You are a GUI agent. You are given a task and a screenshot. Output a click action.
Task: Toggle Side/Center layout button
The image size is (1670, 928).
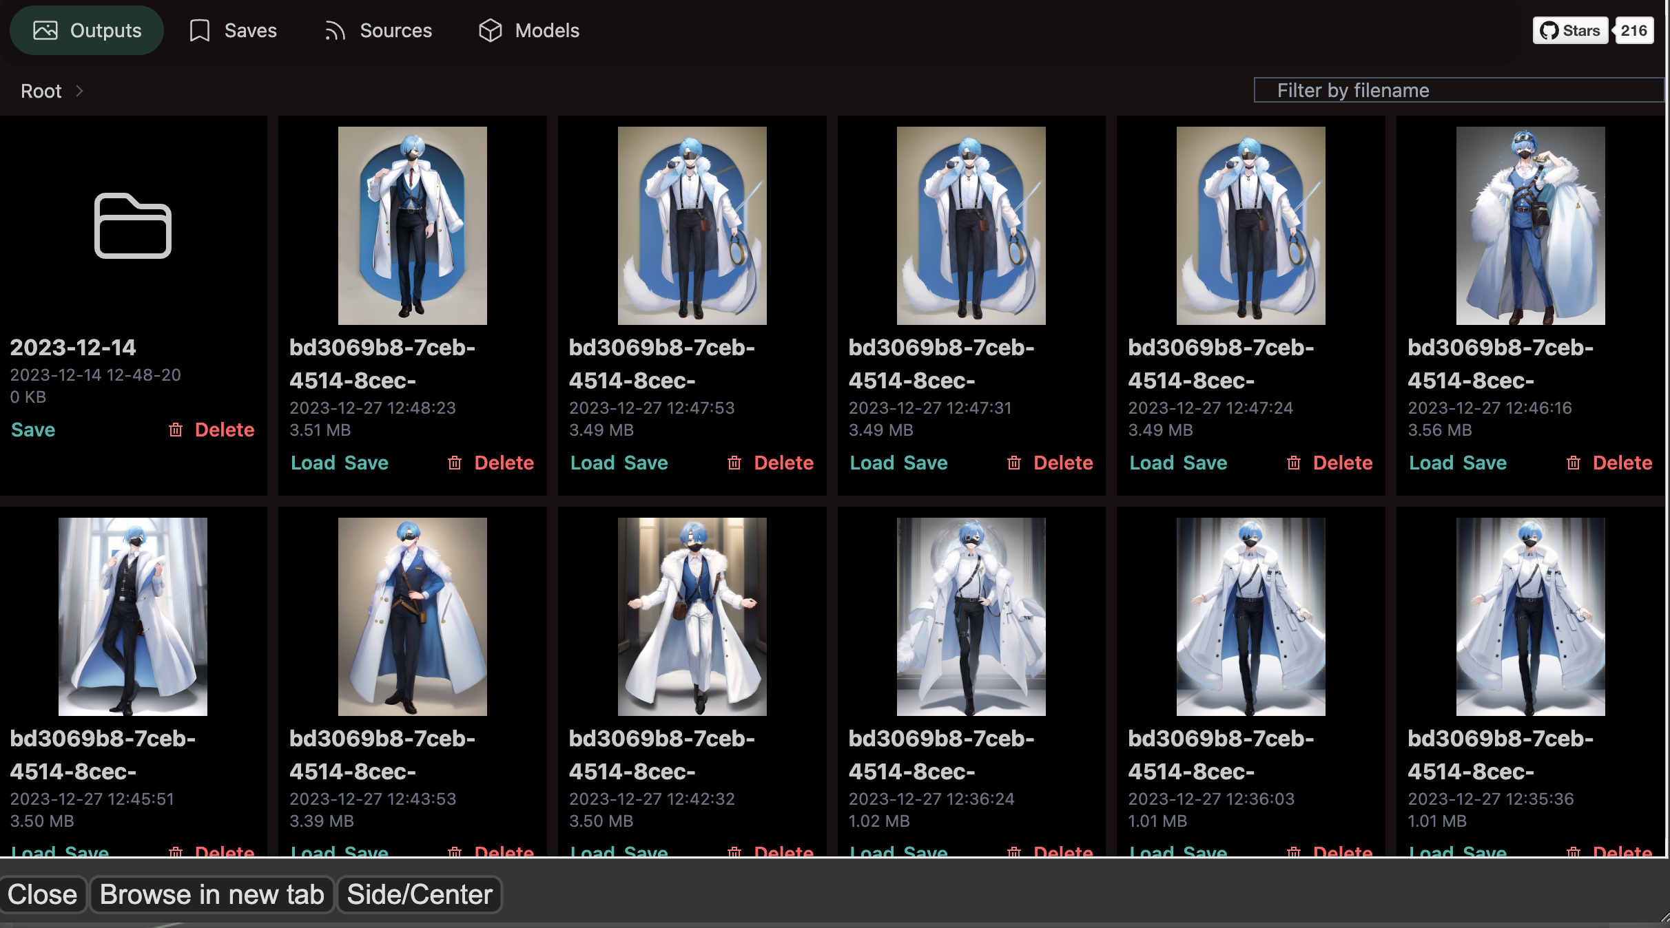click(420, 894)
